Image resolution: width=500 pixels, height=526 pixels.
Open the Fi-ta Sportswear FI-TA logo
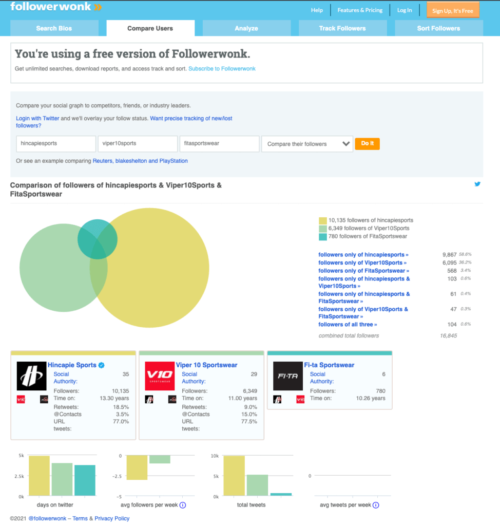[287, 375]
